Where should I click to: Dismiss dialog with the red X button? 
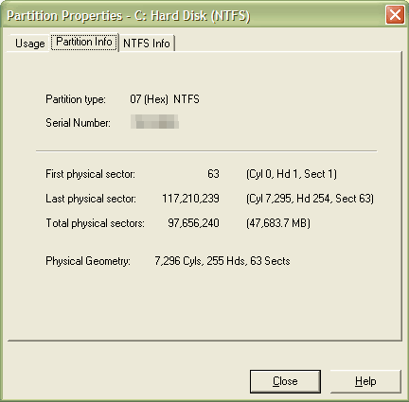395,15
